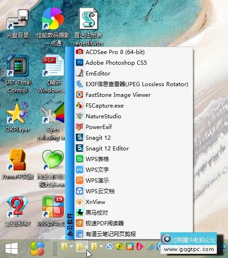Image resolution: width=228 pixels, height=258 pixels.
Task: Open 有道云笔记网页剪报 entry
Action: (134, 234)
